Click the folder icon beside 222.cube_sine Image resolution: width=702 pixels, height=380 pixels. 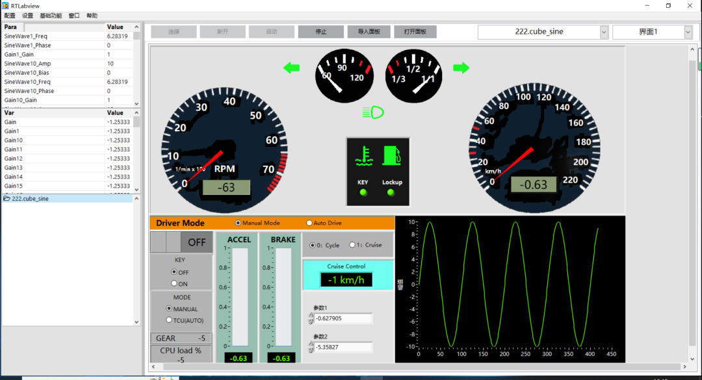[6, 198]
